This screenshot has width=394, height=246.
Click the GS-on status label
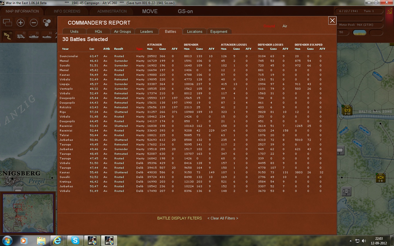click(x=185, y=11)
